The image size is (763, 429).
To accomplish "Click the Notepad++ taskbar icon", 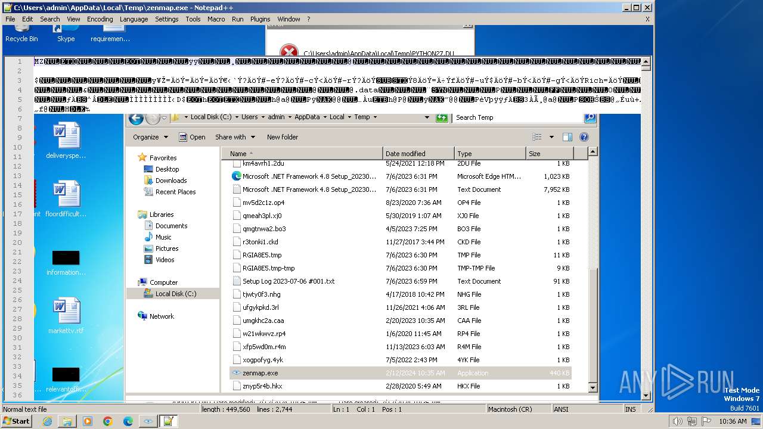I will click(x=168, y=421).
